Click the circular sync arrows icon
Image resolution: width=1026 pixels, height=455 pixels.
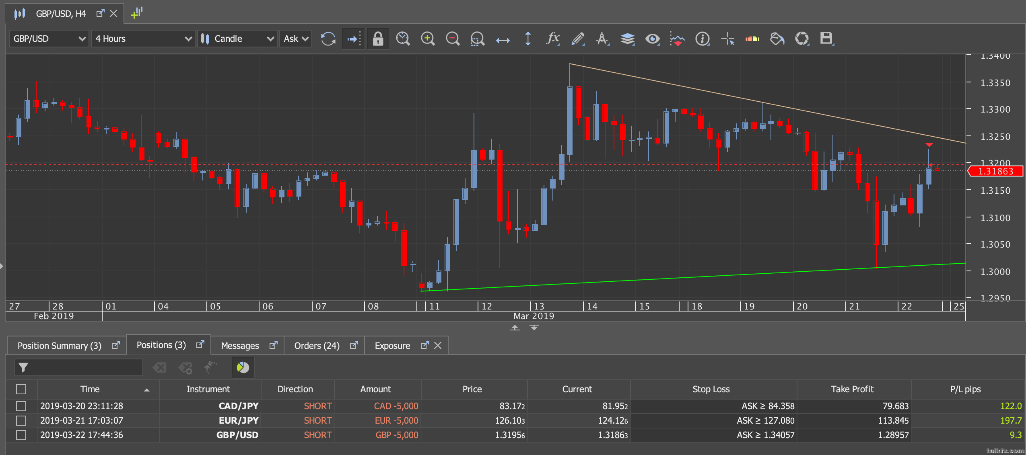pyautogui.click(x=802, y=39)
